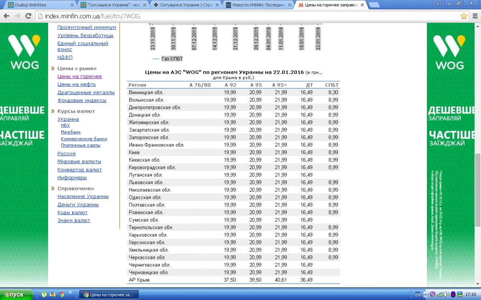Viewport: 481px width, 300px height.
Task: Open the Драгоценные металлы link
Action: (x=86, y=92)
